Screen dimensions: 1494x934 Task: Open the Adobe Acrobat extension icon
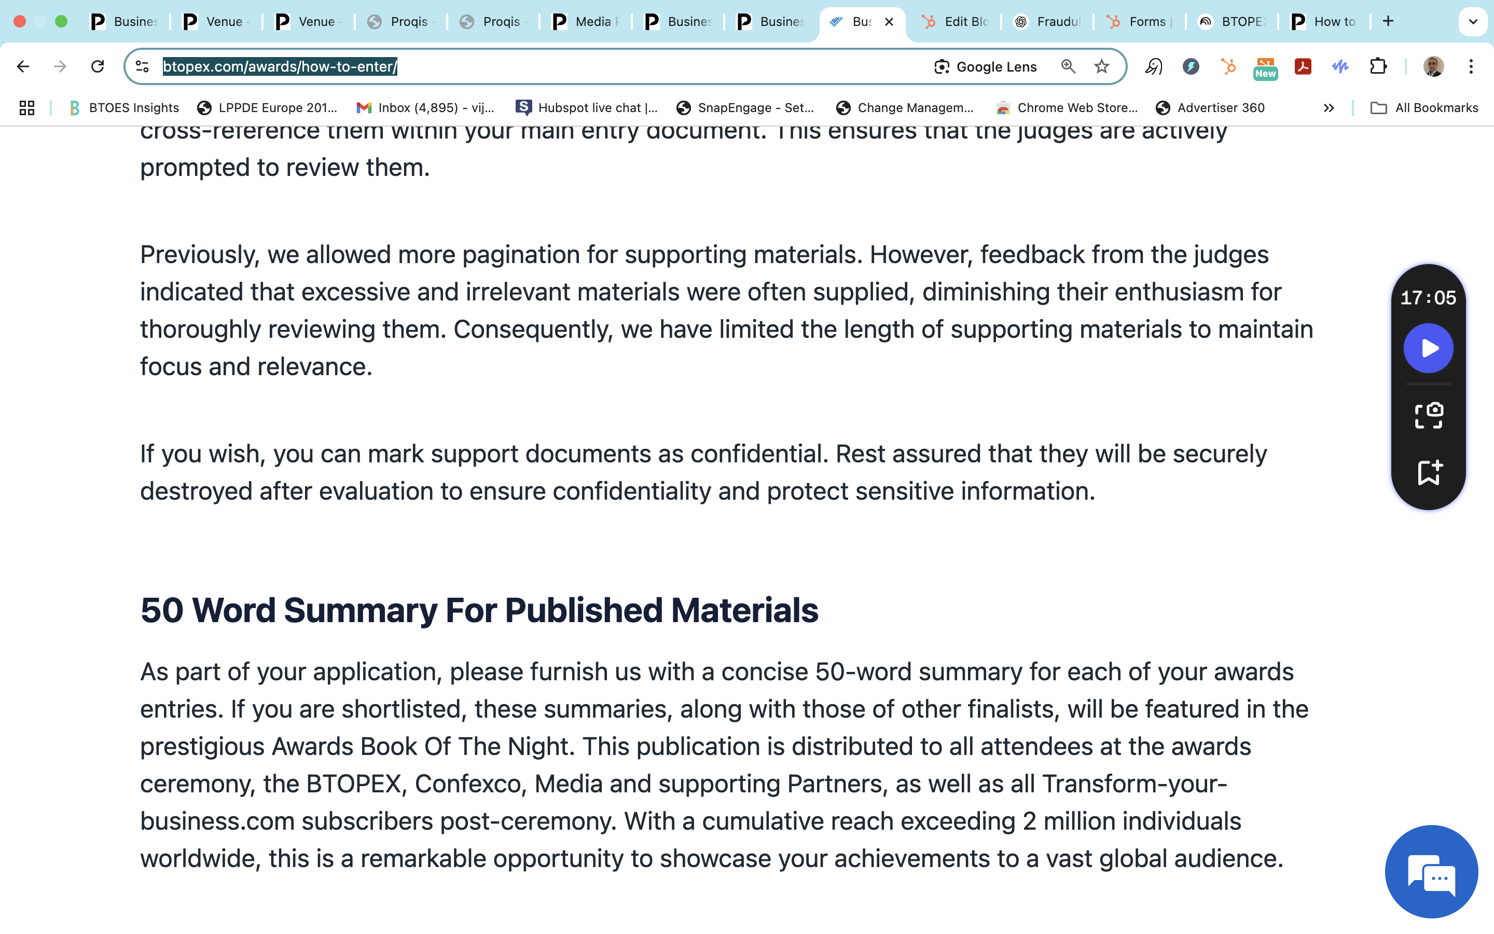[1303, 67]
